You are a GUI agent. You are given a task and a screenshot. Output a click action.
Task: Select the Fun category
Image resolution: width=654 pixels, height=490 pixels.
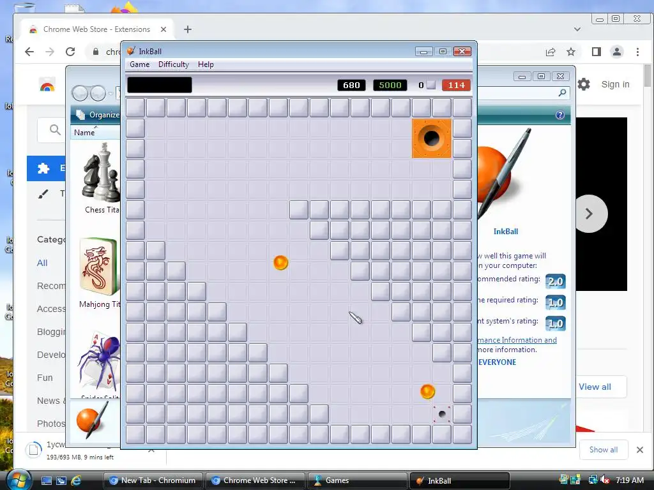[45, 378]
